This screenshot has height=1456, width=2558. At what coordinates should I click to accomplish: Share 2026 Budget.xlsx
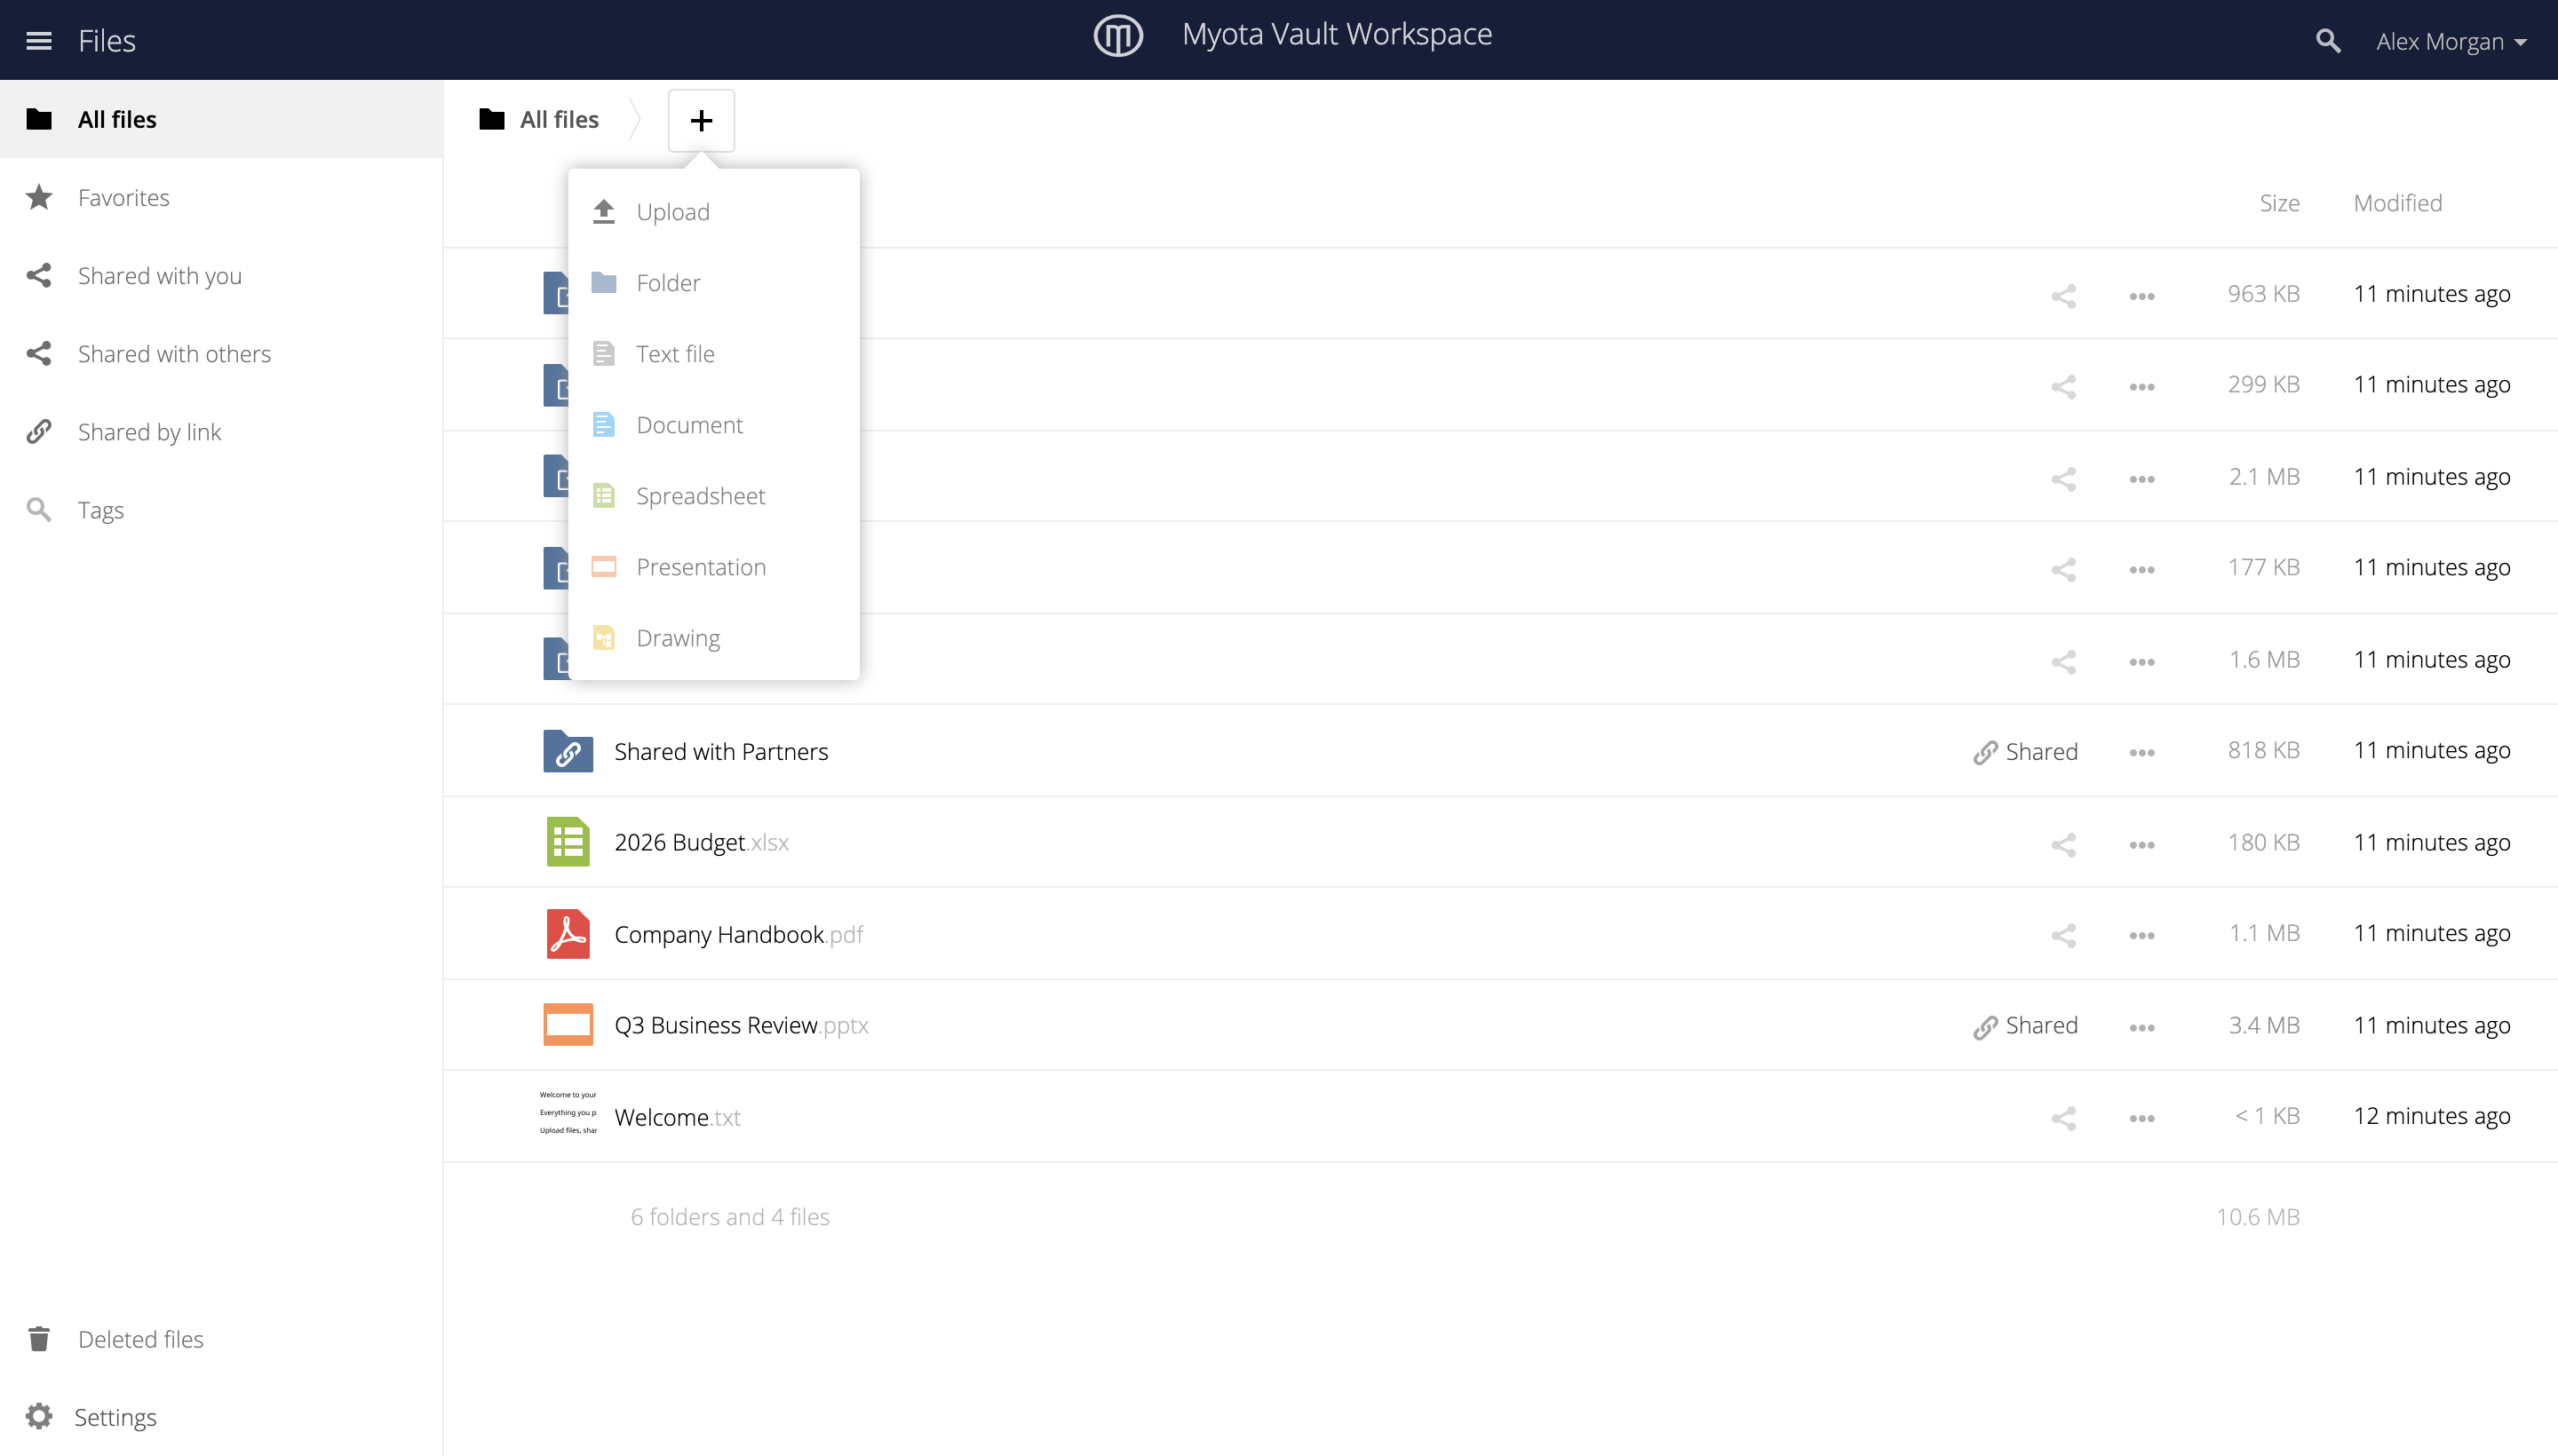click(x=2062, y=845)
